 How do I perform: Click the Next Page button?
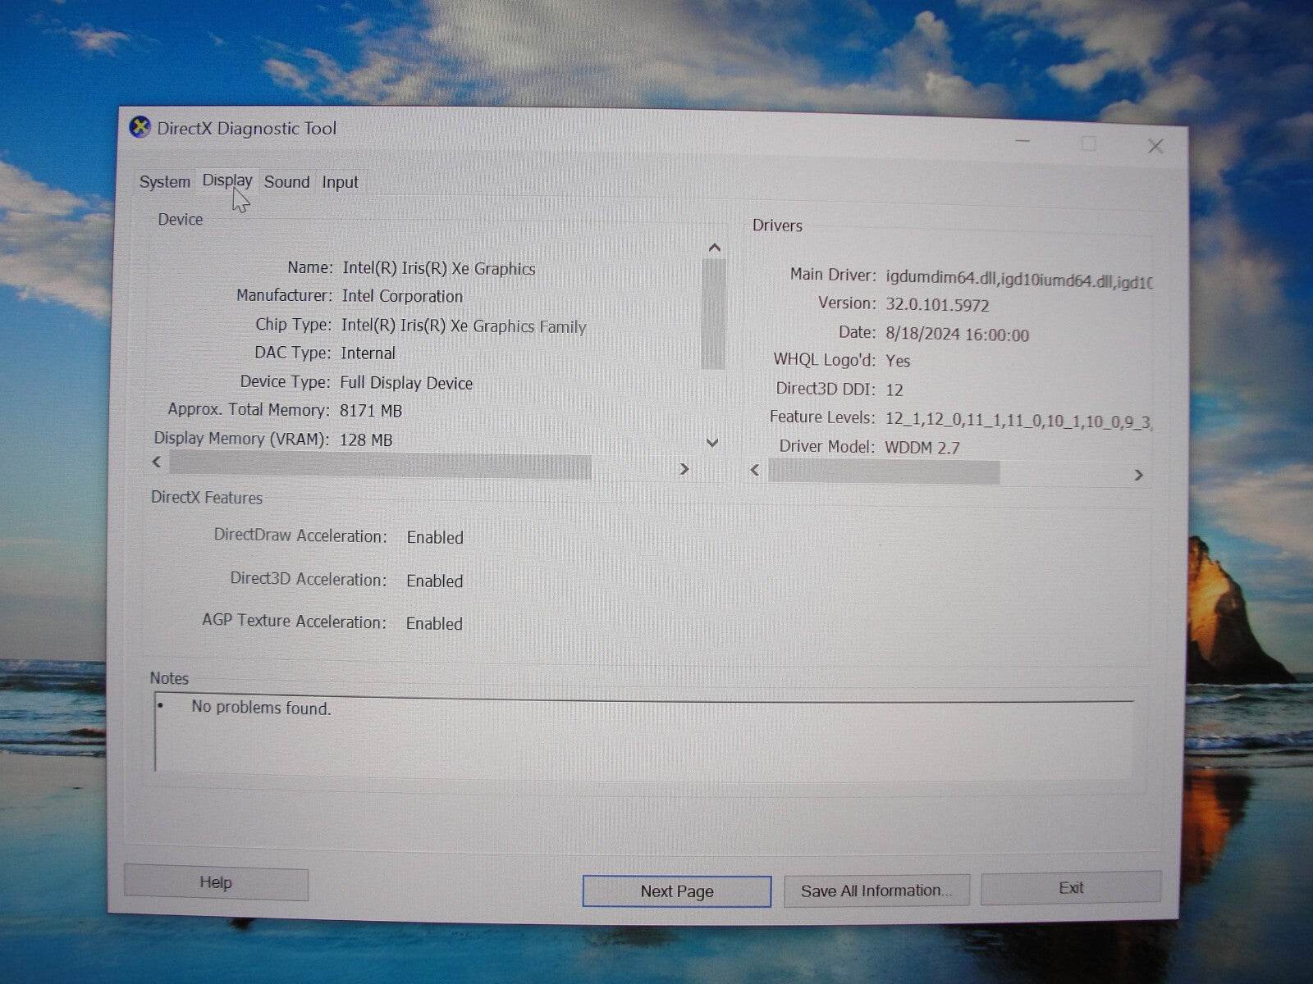pos(676,891)
